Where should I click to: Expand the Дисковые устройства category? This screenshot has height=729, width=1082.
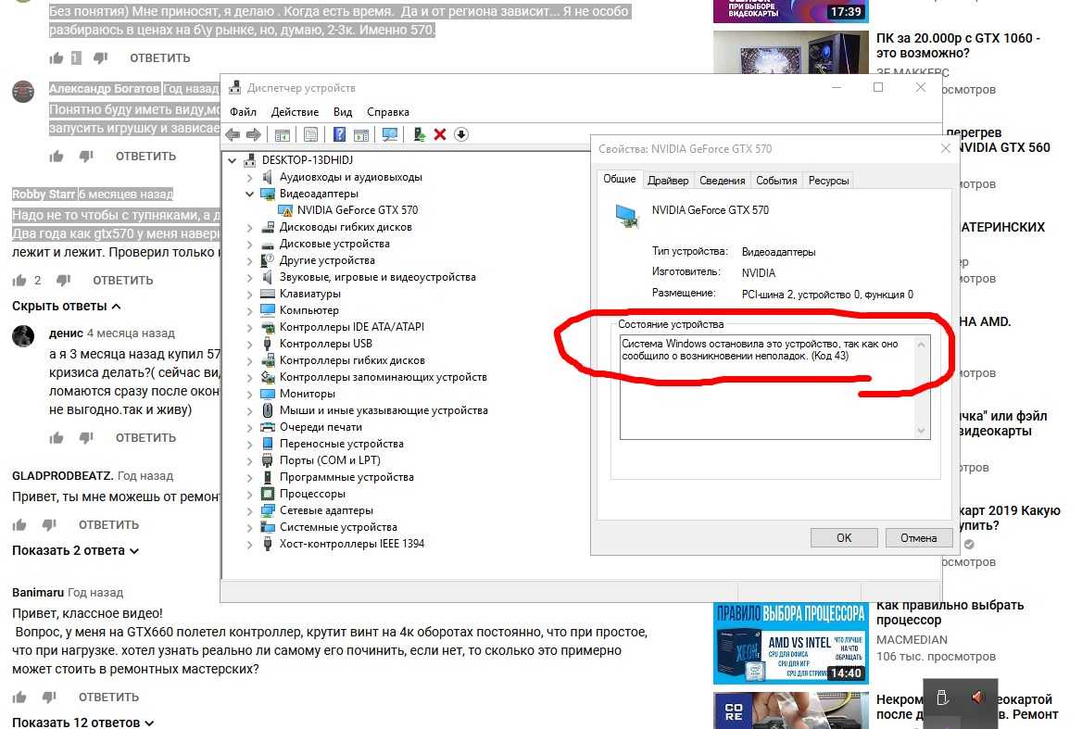pyautogui.click(x=249, y=245)
